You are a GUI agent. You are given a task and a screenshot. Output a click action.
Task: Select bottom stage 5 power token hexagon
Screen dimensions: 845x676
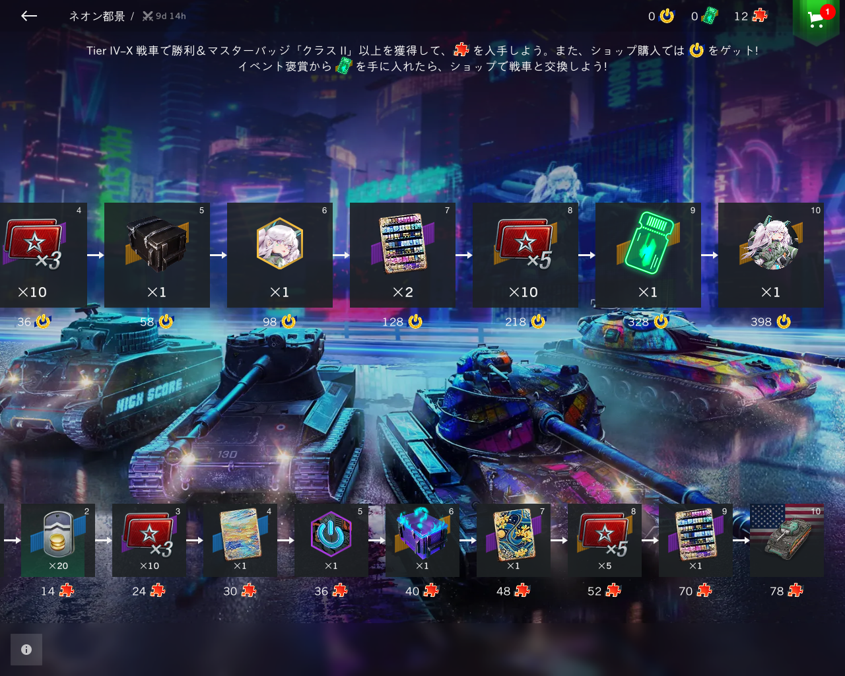pos(331,540)
